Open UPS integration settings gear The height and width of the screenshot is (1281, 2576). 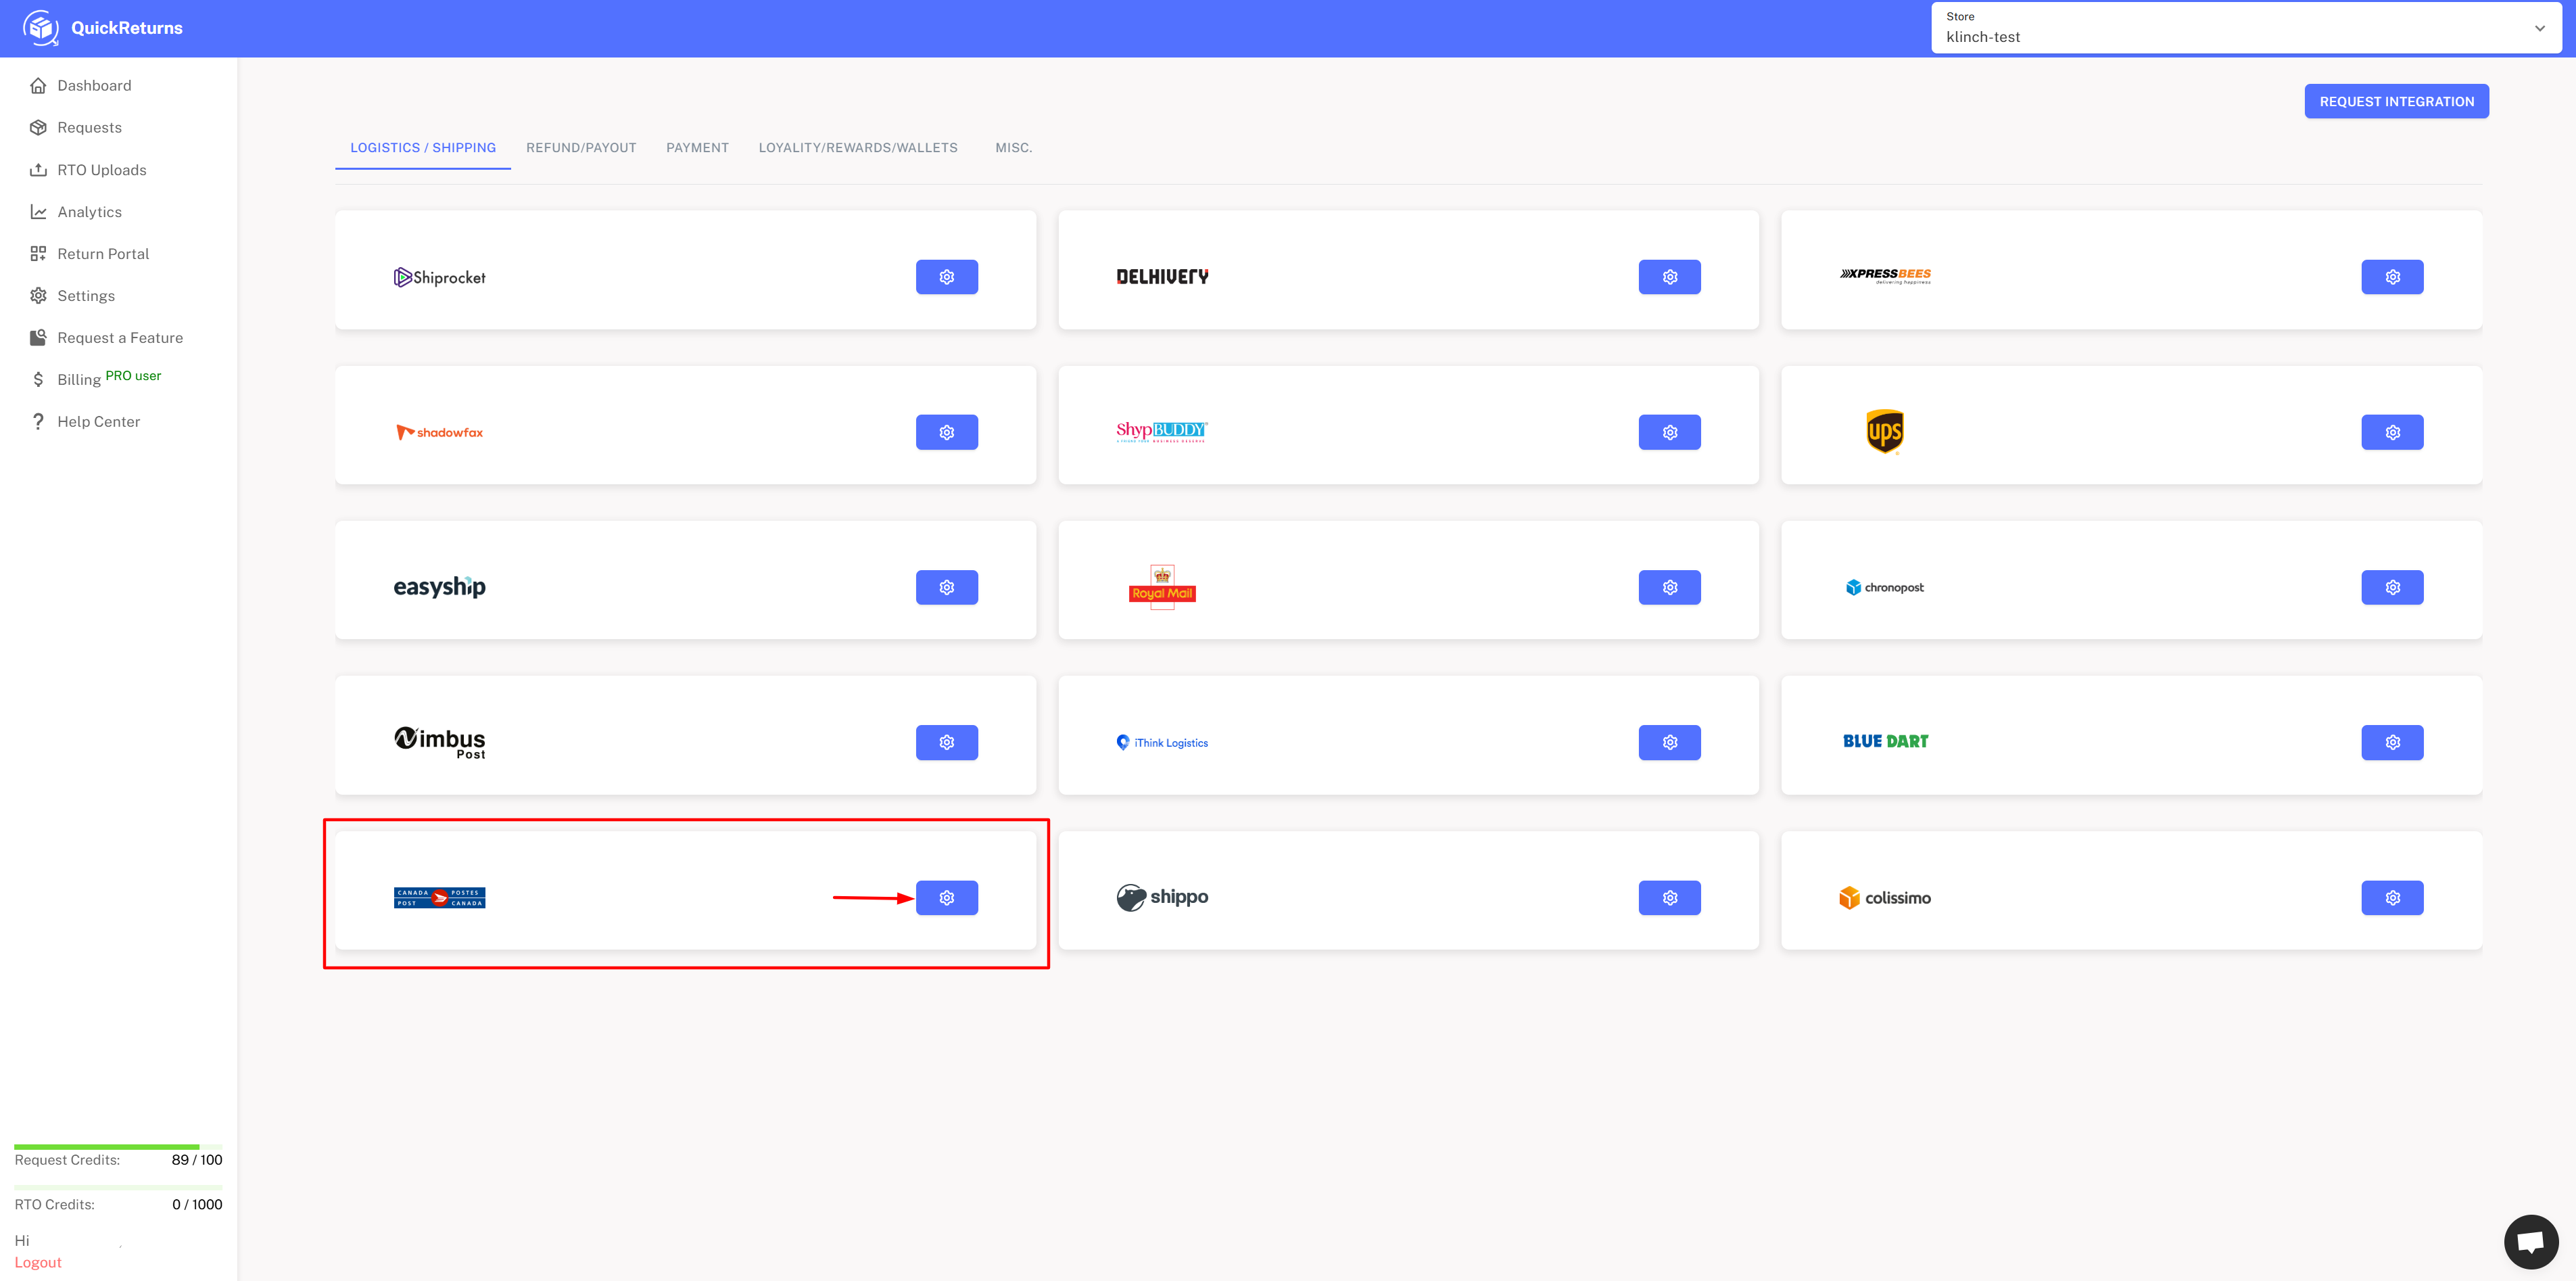[x=2392, y=432]
